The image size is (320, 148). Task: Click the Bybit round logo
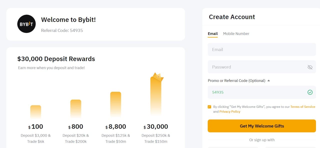coord(26,24)
